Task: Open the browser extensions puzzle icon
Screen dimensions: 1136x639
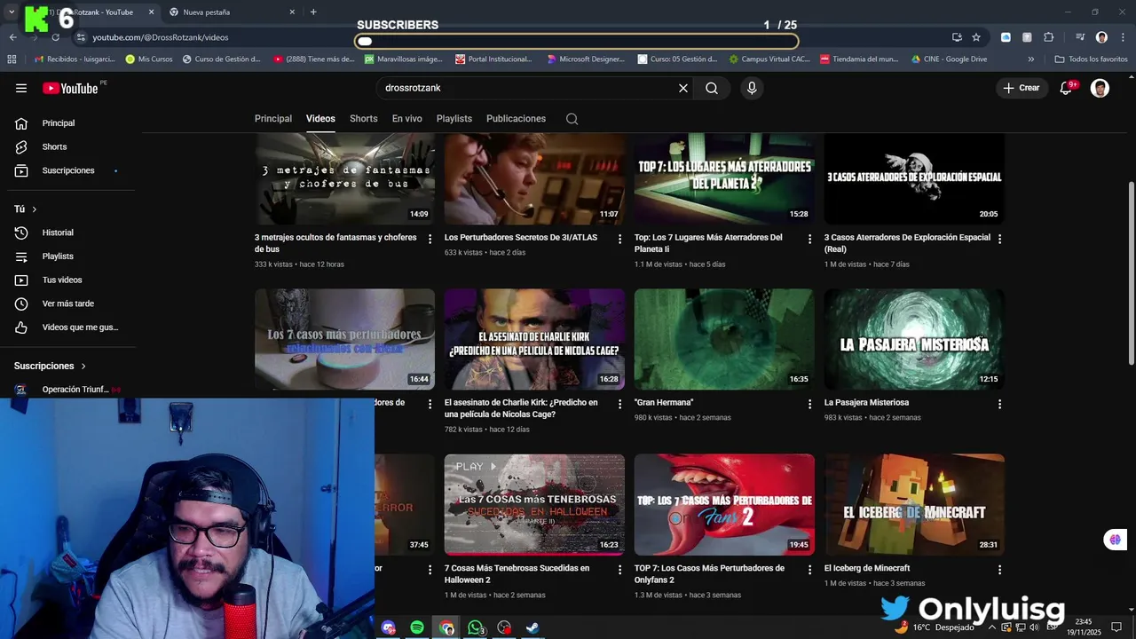Action: (1049, 37)
